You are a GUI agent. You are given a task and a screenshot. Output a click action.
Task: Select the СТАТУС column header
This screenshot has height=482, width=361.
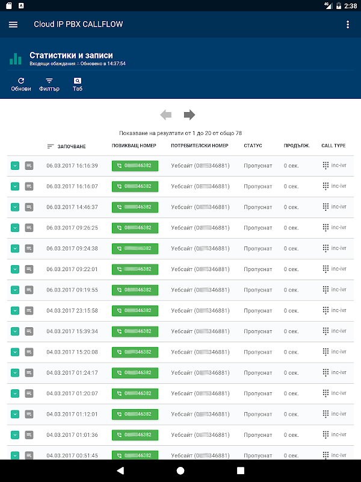pos(253,146)
